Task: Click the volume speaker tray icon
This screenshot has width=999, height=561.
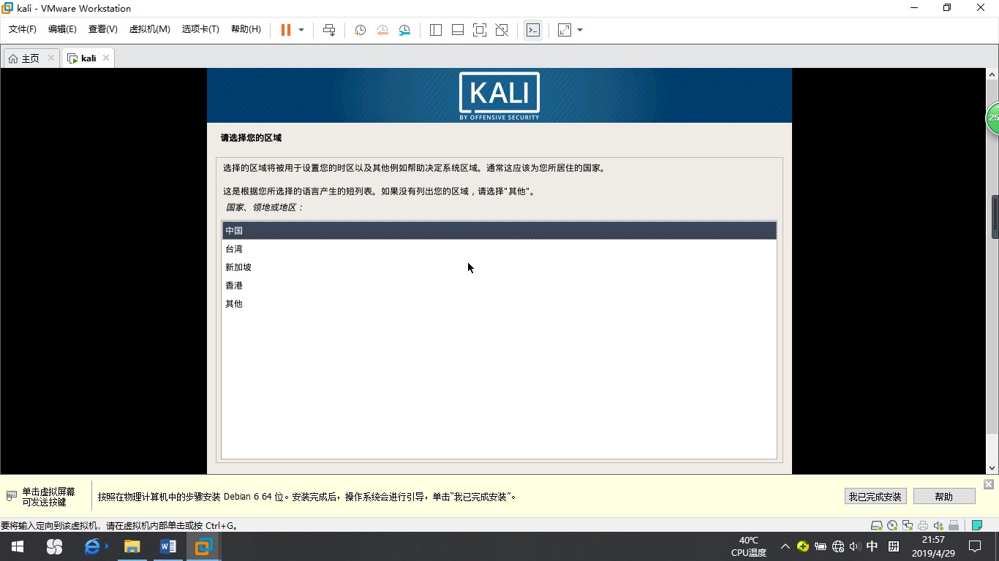Action: [855, 546]
